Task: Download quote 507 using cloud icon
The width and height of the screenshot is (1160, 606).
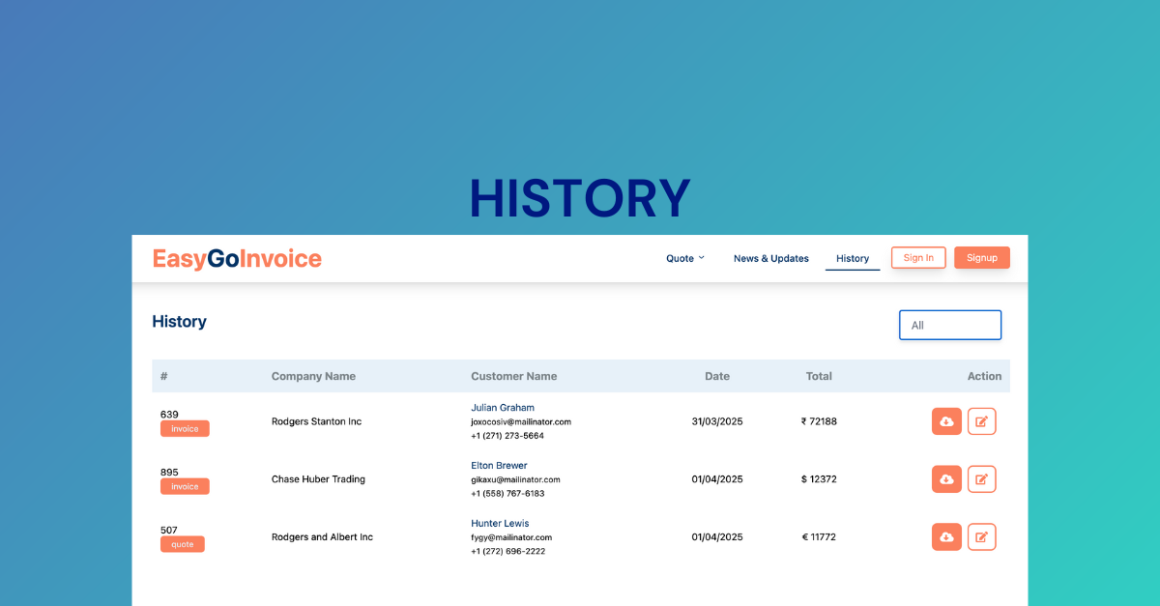Action: 946,537
